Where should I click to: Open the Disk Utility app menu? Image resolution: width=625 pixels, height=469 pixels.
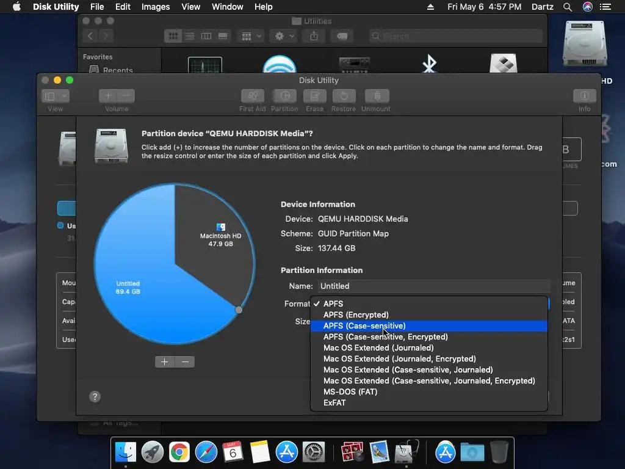pos(56,7)
